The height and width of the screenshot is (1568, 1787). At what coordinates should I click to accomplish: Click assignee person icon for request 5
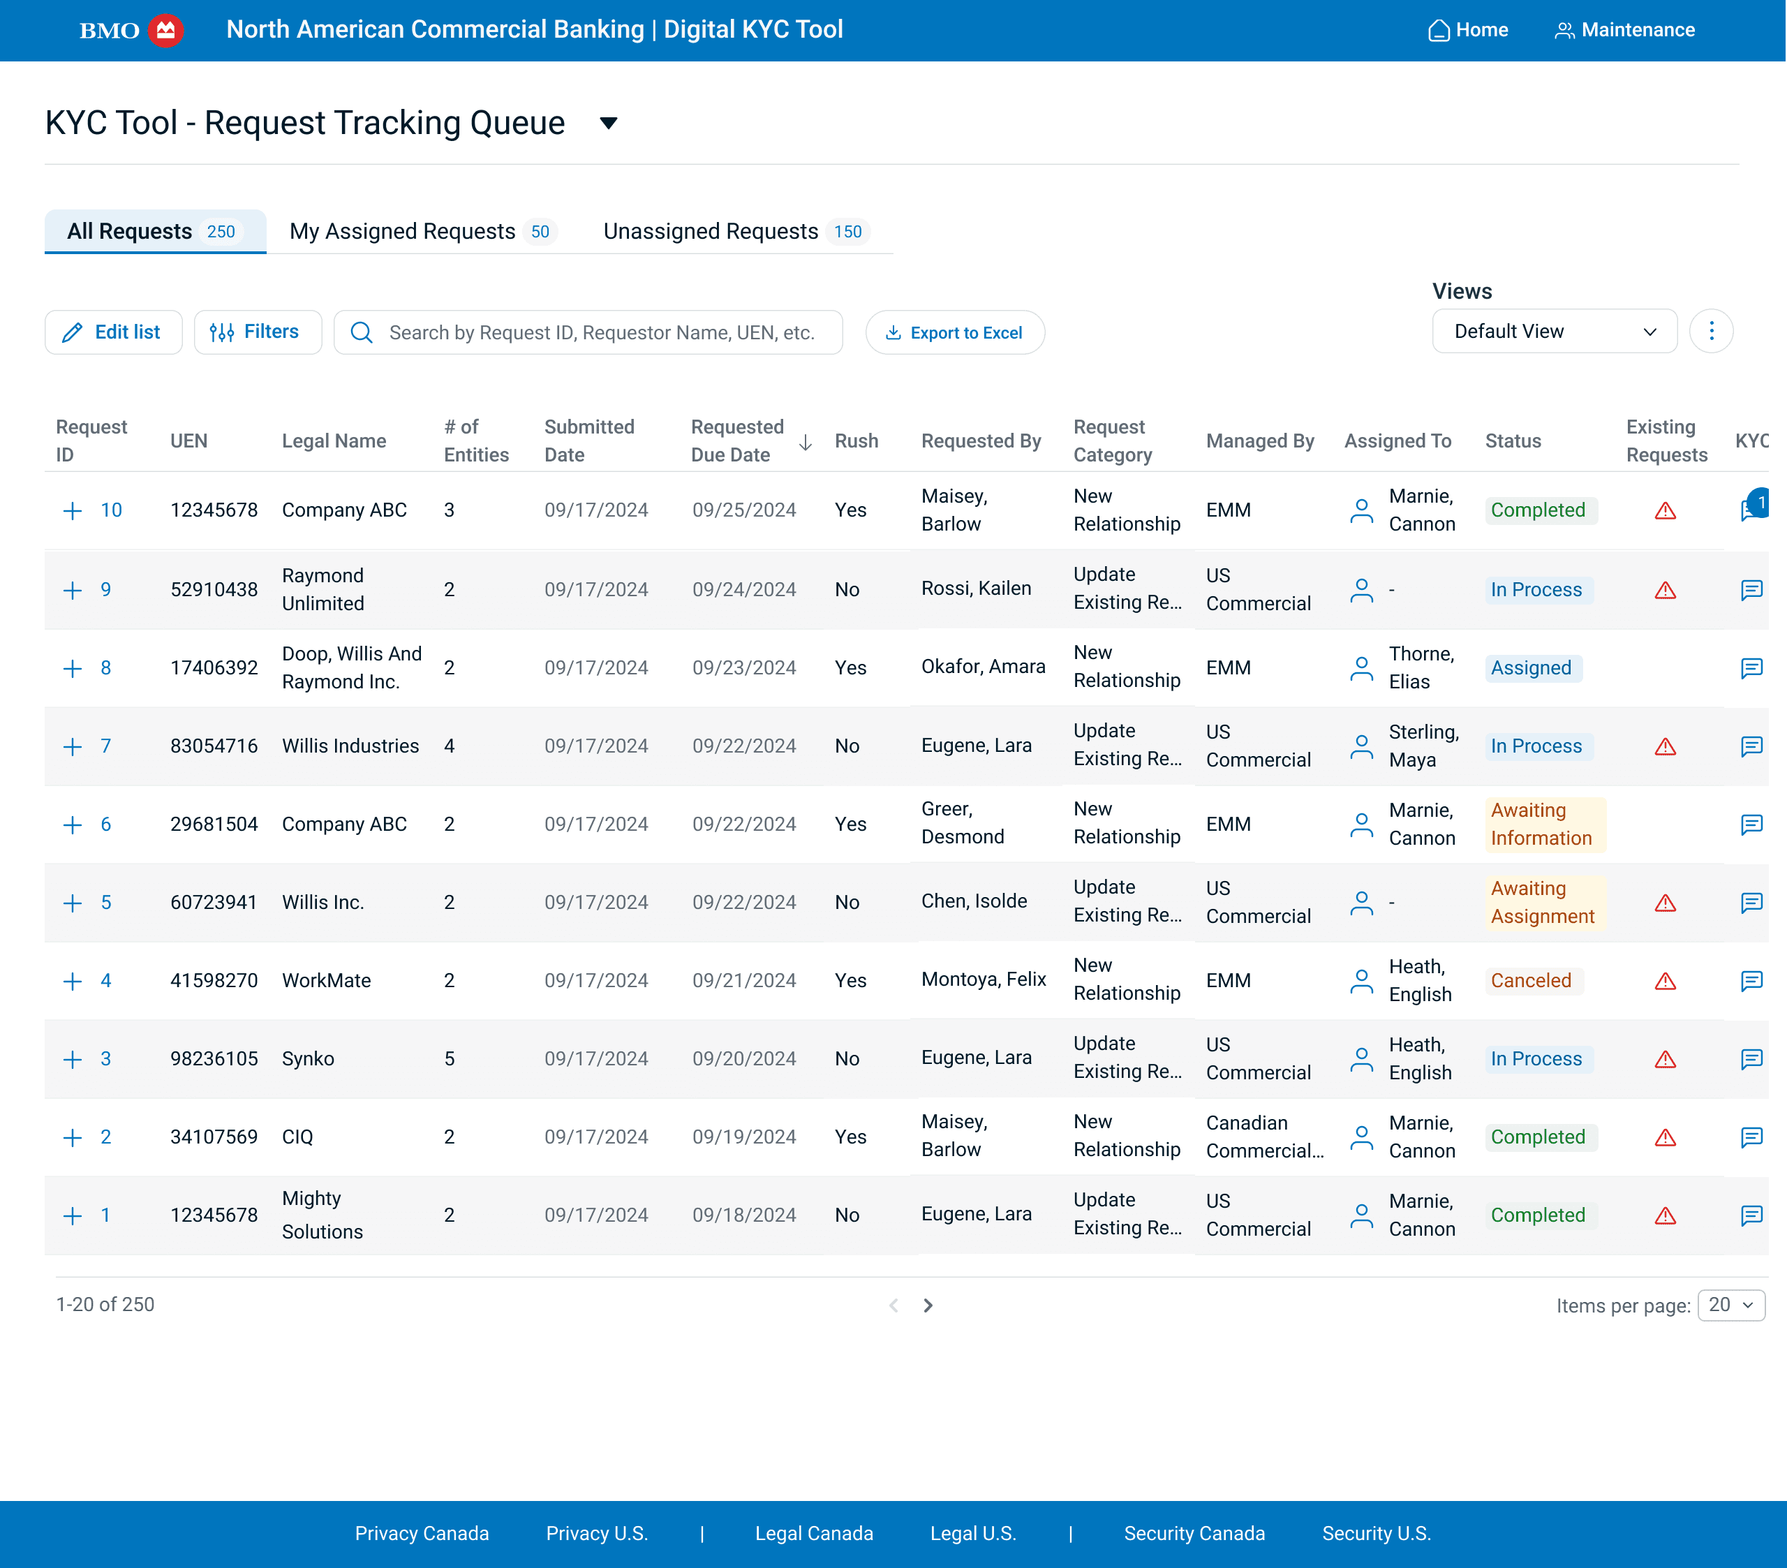1361,903
